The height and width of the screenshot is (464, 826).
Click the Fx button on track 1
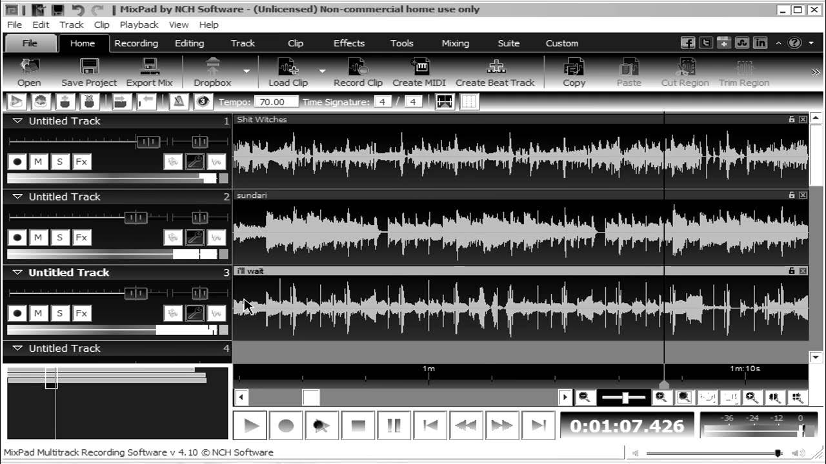click(81, 162)
